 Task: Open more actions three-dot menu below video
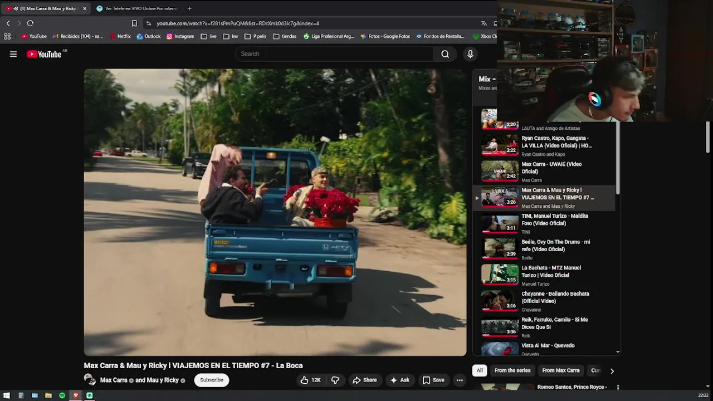pyautogui.click(x=460, y=380)
